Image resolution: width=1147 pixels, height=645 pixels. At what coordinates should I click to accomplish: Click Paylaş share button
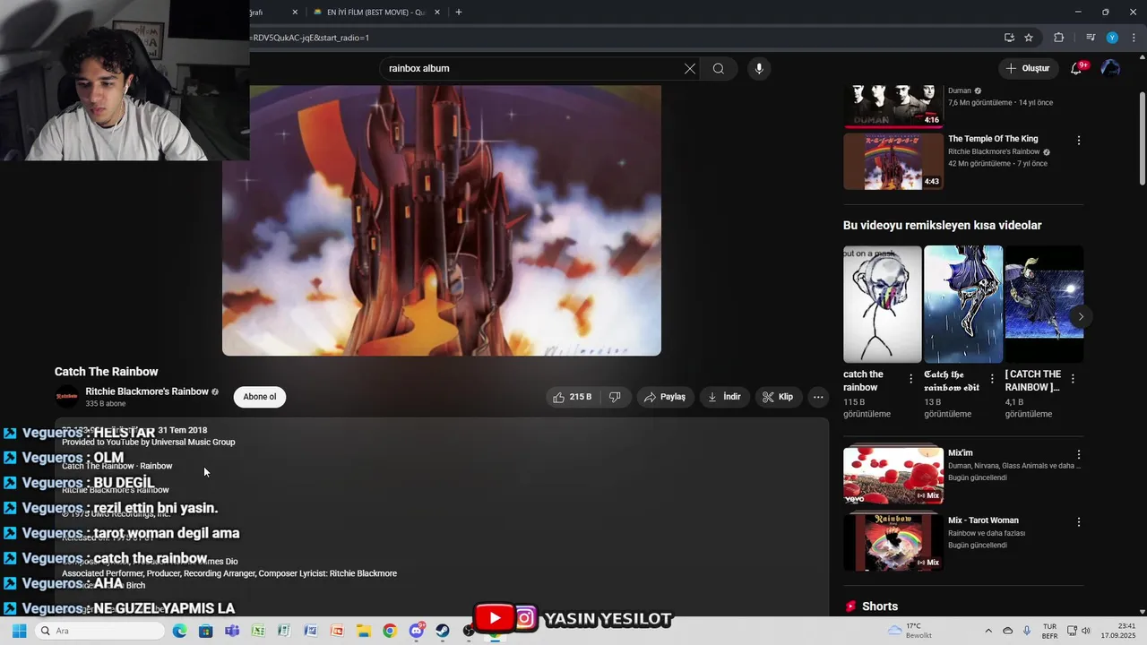pyautogui.click(x=665, y=397)
